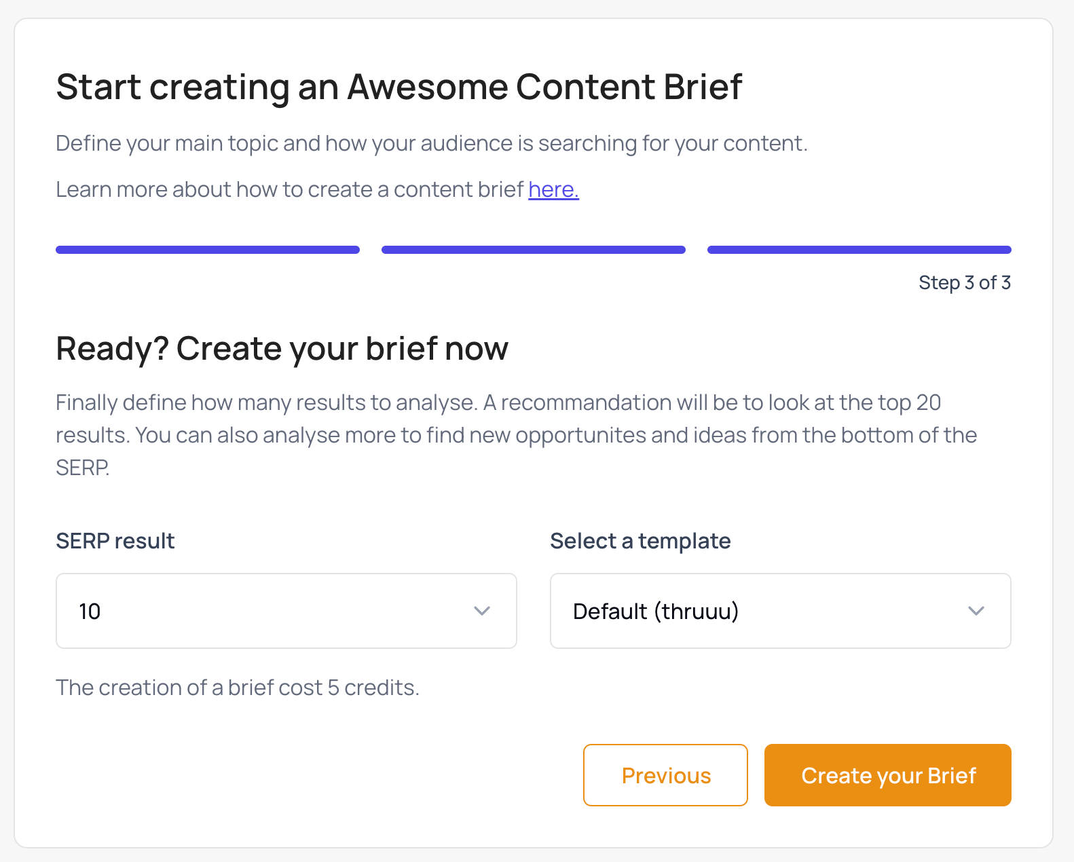Expand the Default (thruuu) template list

point(779,611)
